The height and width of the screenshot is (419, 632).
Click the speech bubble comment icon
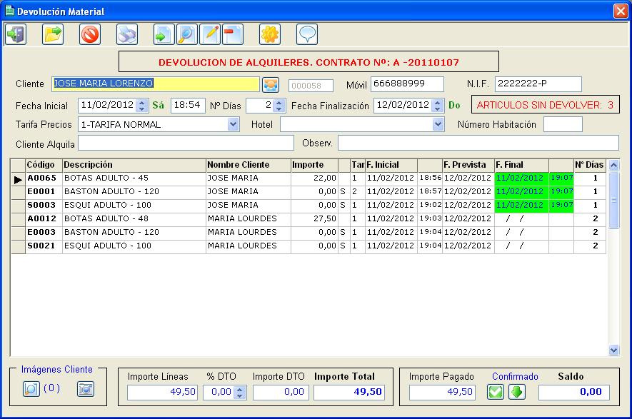(x=307, y=34)
